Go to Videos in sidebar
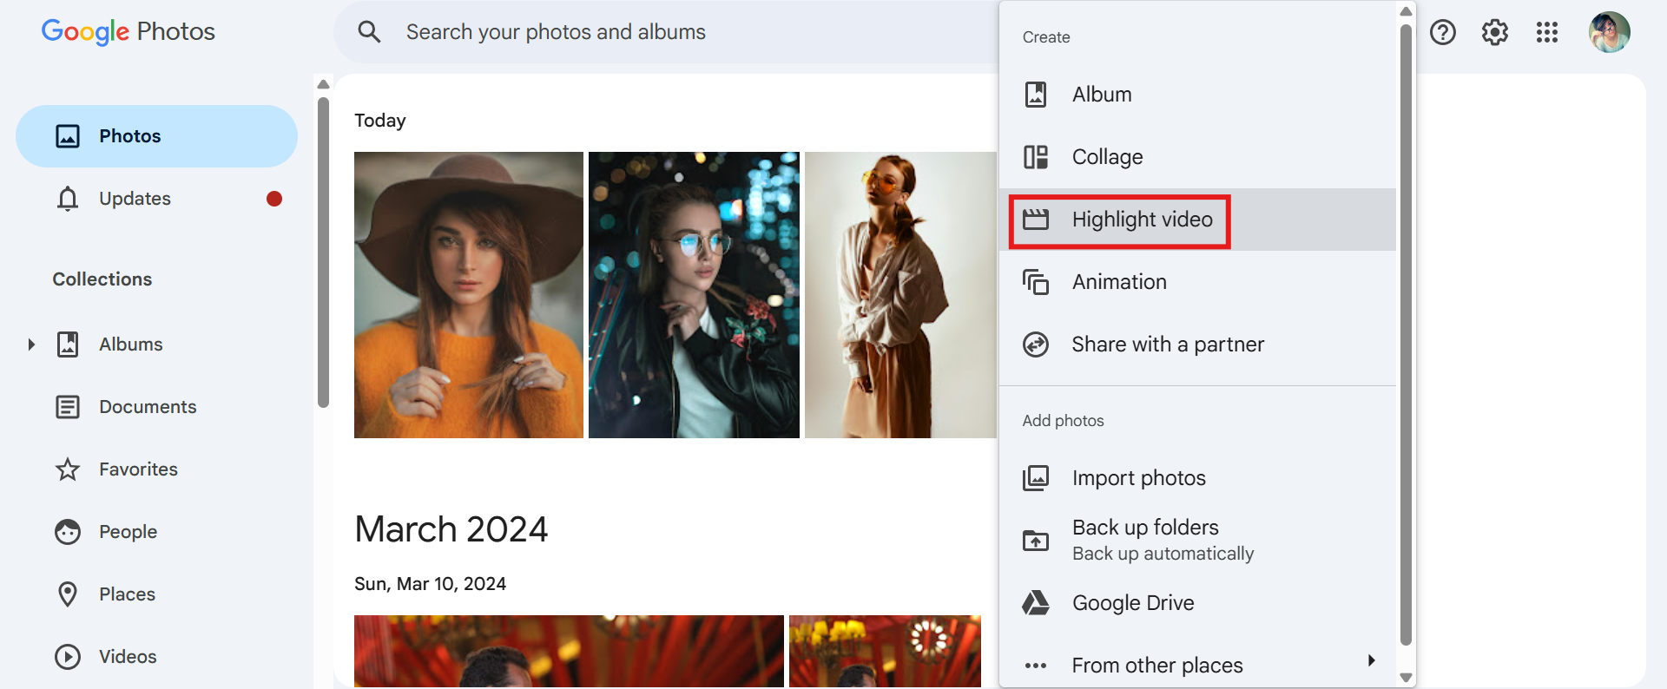Screen dimensions: 1667x689 point(127,657)
